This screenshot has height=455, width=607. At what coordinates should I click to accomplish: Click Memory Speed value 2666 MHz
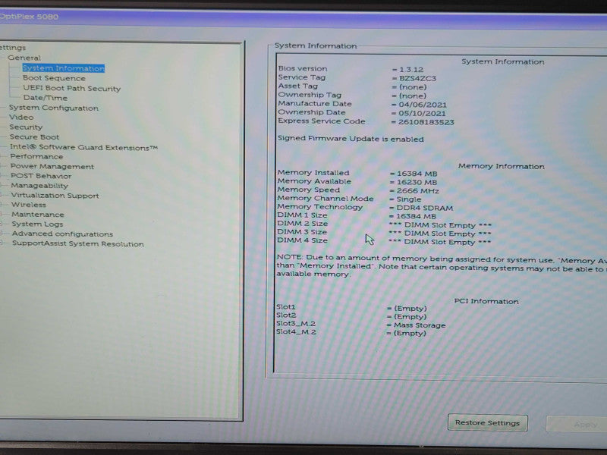(x=418, y=191)
